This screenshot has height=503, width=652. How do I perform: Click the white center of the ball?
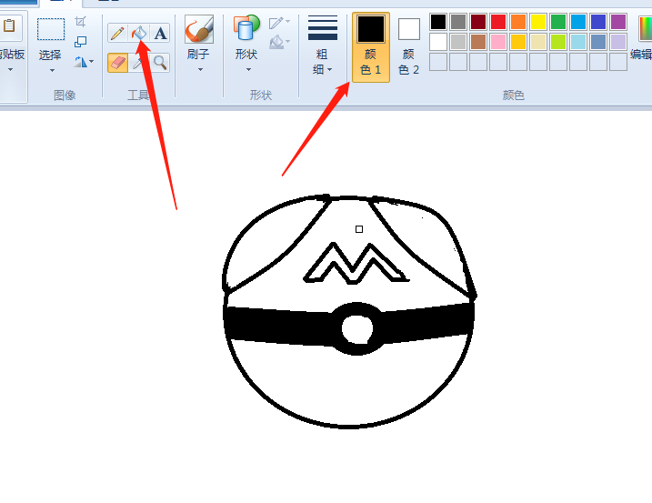pos(357,328)
